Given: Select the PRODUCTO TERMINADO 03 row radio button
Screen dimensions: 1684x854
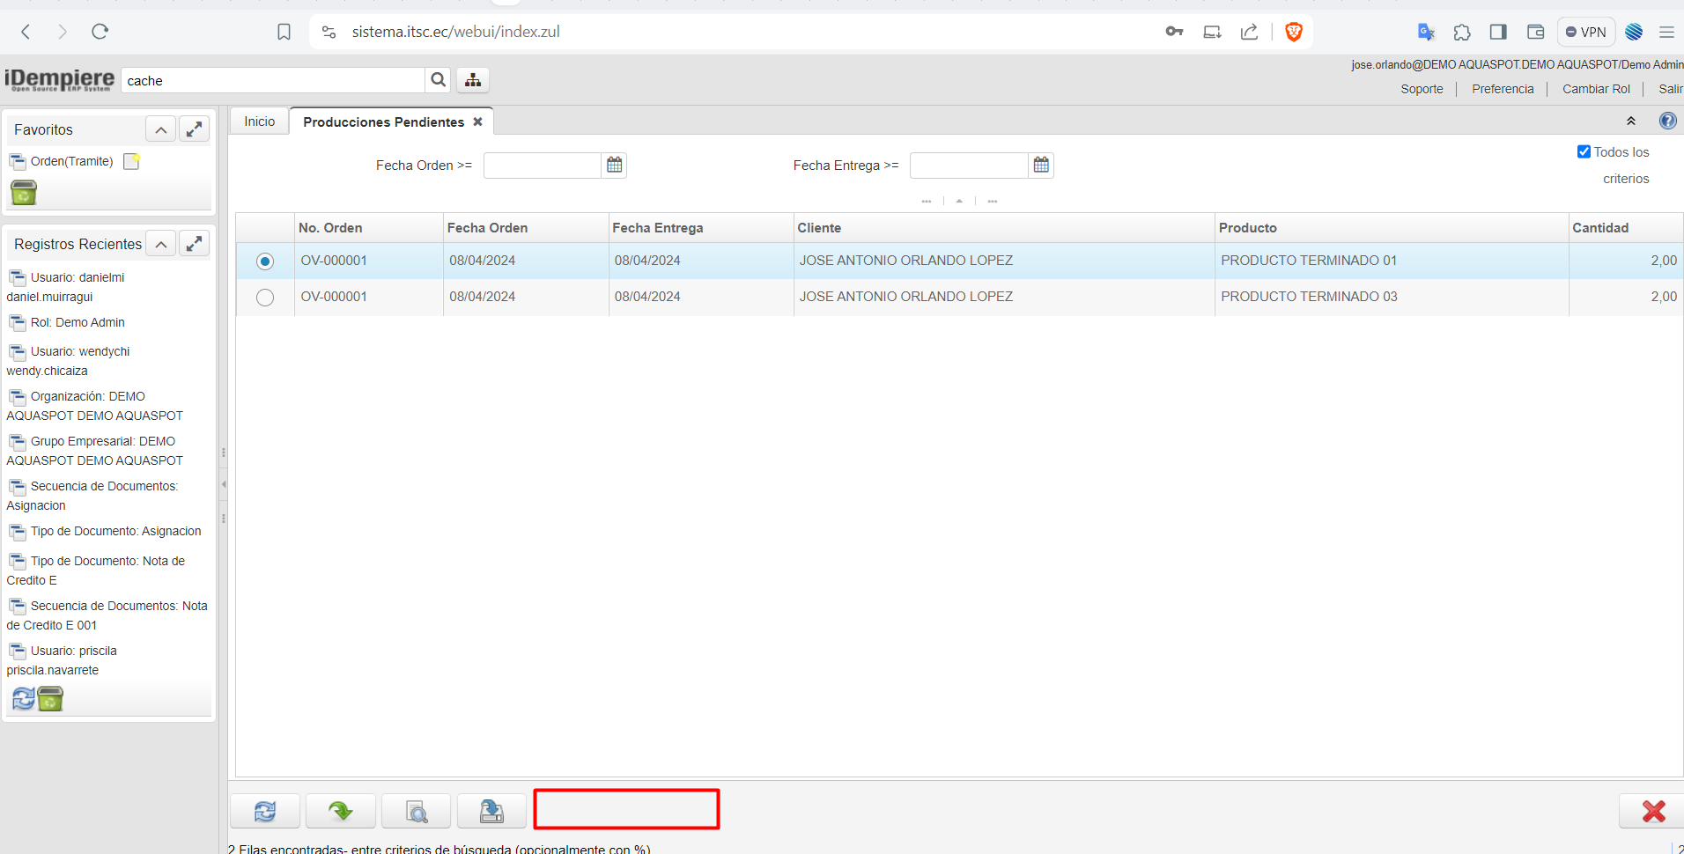Looking at the screenshot, I should [265, 298].
